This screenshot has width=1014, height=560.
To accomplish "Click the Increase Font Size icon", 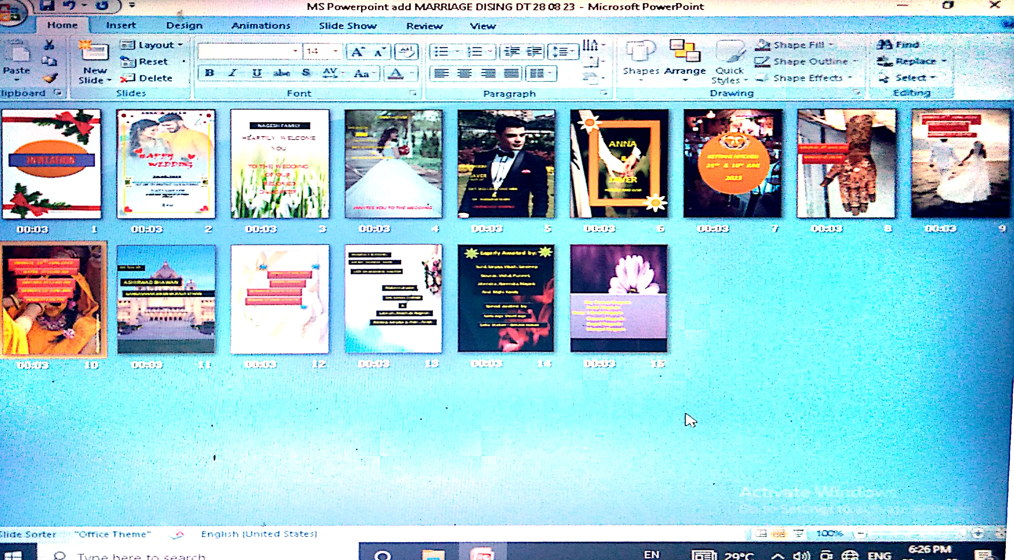I will coord(357,52).
